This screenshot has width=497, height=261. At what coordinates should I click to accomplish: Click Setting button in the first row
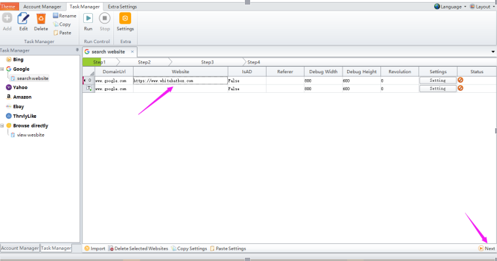(437, 80)
